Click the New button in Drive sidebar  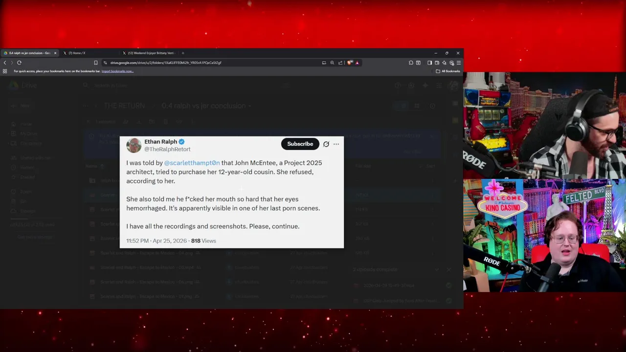(x=22, y=106)
